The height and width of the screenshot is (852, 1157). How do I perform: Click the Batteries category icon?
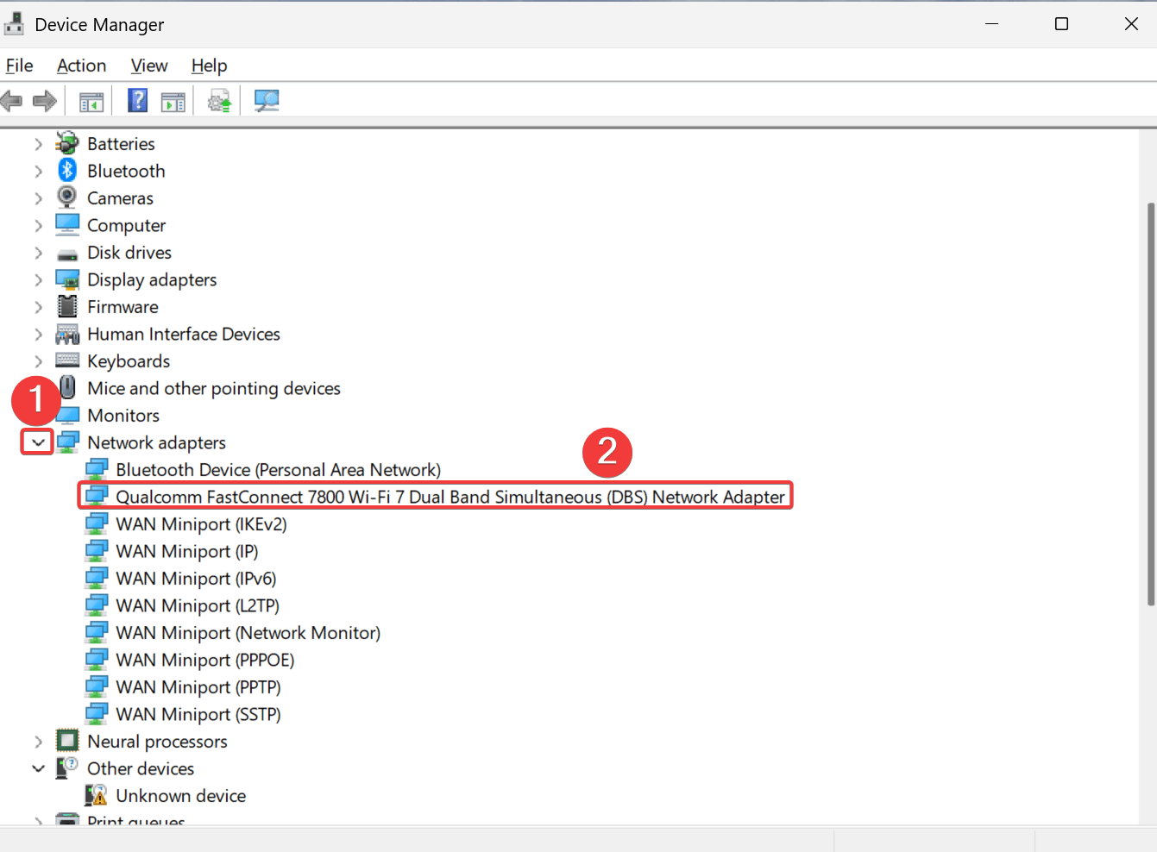(x=67, y=144)
